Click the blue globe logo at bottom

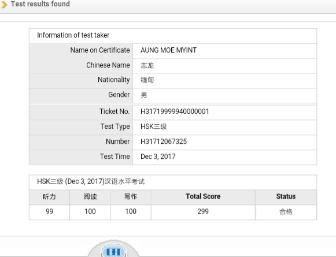(114, 251)
